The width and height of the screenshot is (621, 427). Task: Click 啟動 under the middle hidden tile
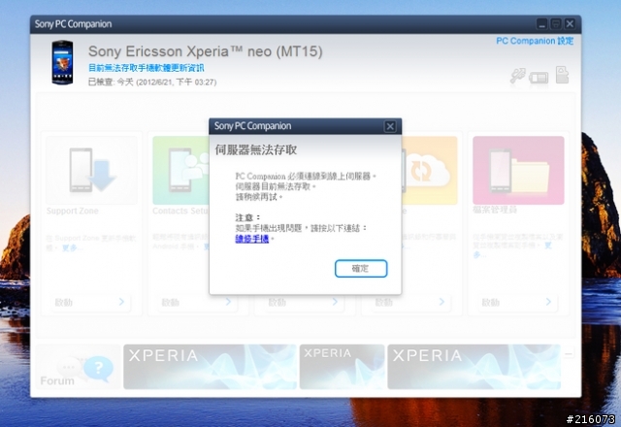click(304, 302)
